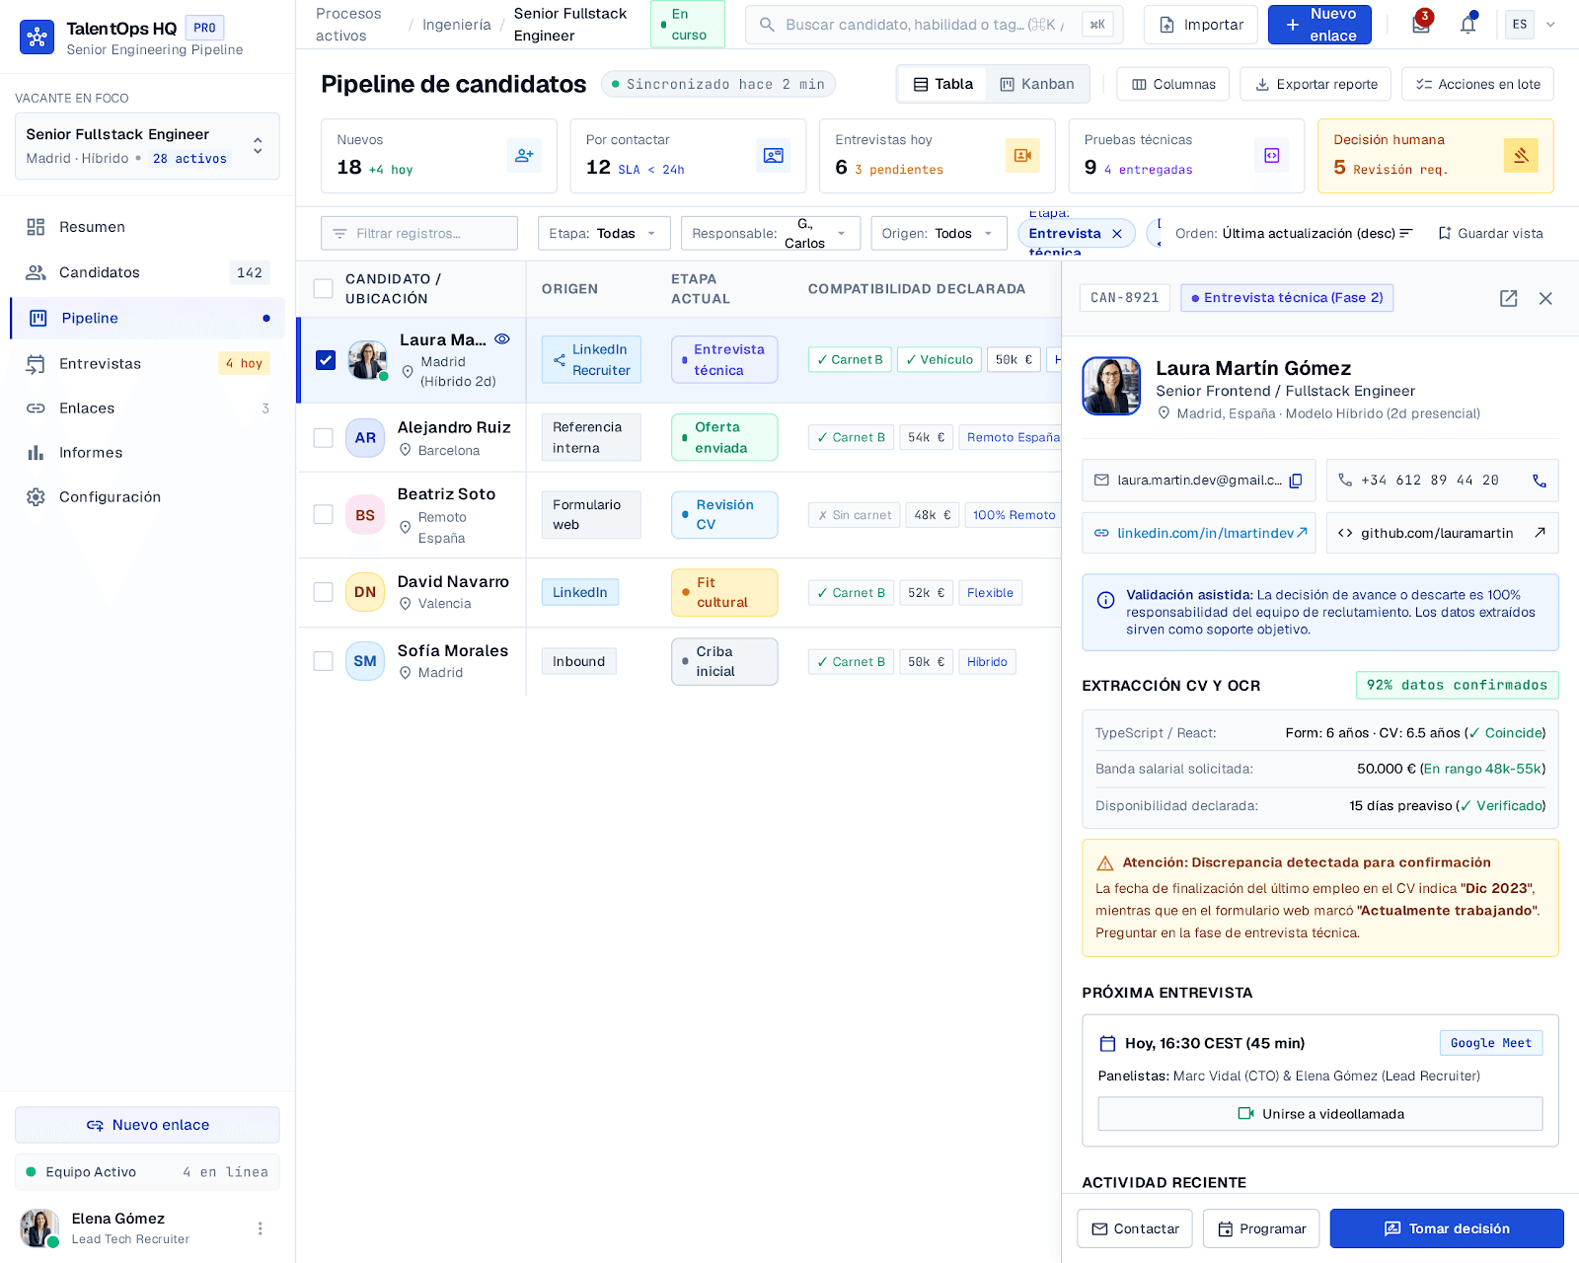The image size is (1579, 1263).
Task: Open the Responsable: G., Carlos dropdown
Action: [771, 234]
